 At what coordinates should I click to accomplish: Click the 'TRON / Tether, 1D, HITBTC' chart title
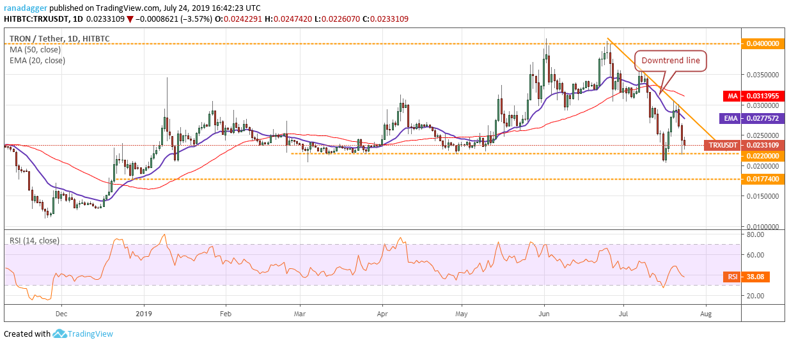59,39
